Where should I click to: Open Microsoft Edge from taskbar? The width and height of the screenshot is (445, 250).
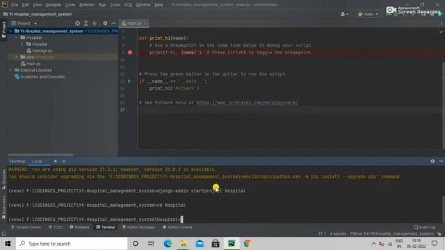[168, 244]
